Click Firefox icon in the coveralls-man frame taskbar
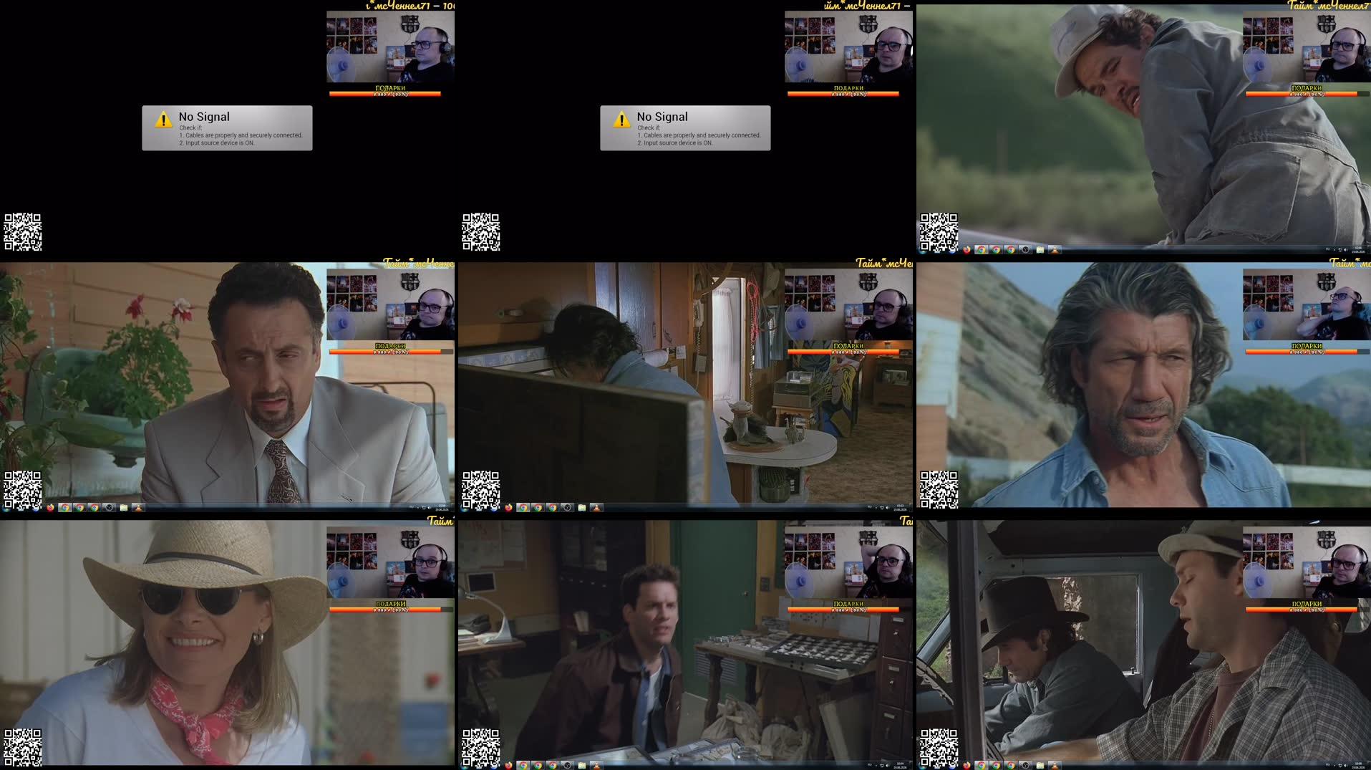The width and height of the screenshot is (1371, 770). (967, 250)
